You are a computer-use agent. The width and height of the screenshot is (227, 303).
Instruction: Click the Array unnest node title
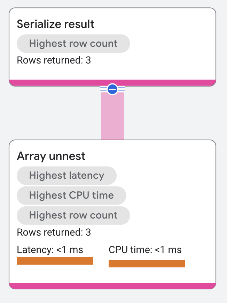[51, 156]
